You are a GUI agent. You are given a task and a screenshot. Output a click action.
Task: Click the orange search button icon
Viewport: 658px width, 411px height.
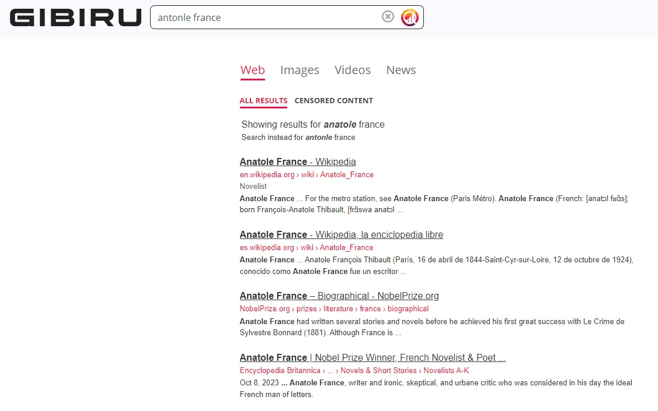[x=410, y=17]
